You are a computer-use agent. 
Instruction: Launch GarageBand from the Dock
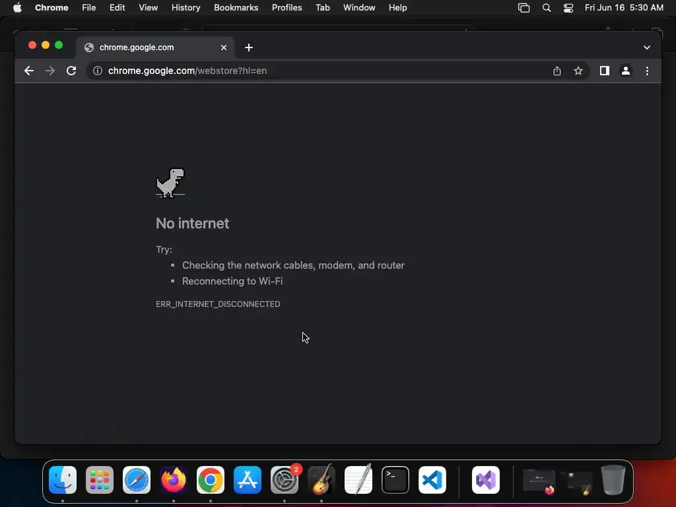(x=321, y=480)
